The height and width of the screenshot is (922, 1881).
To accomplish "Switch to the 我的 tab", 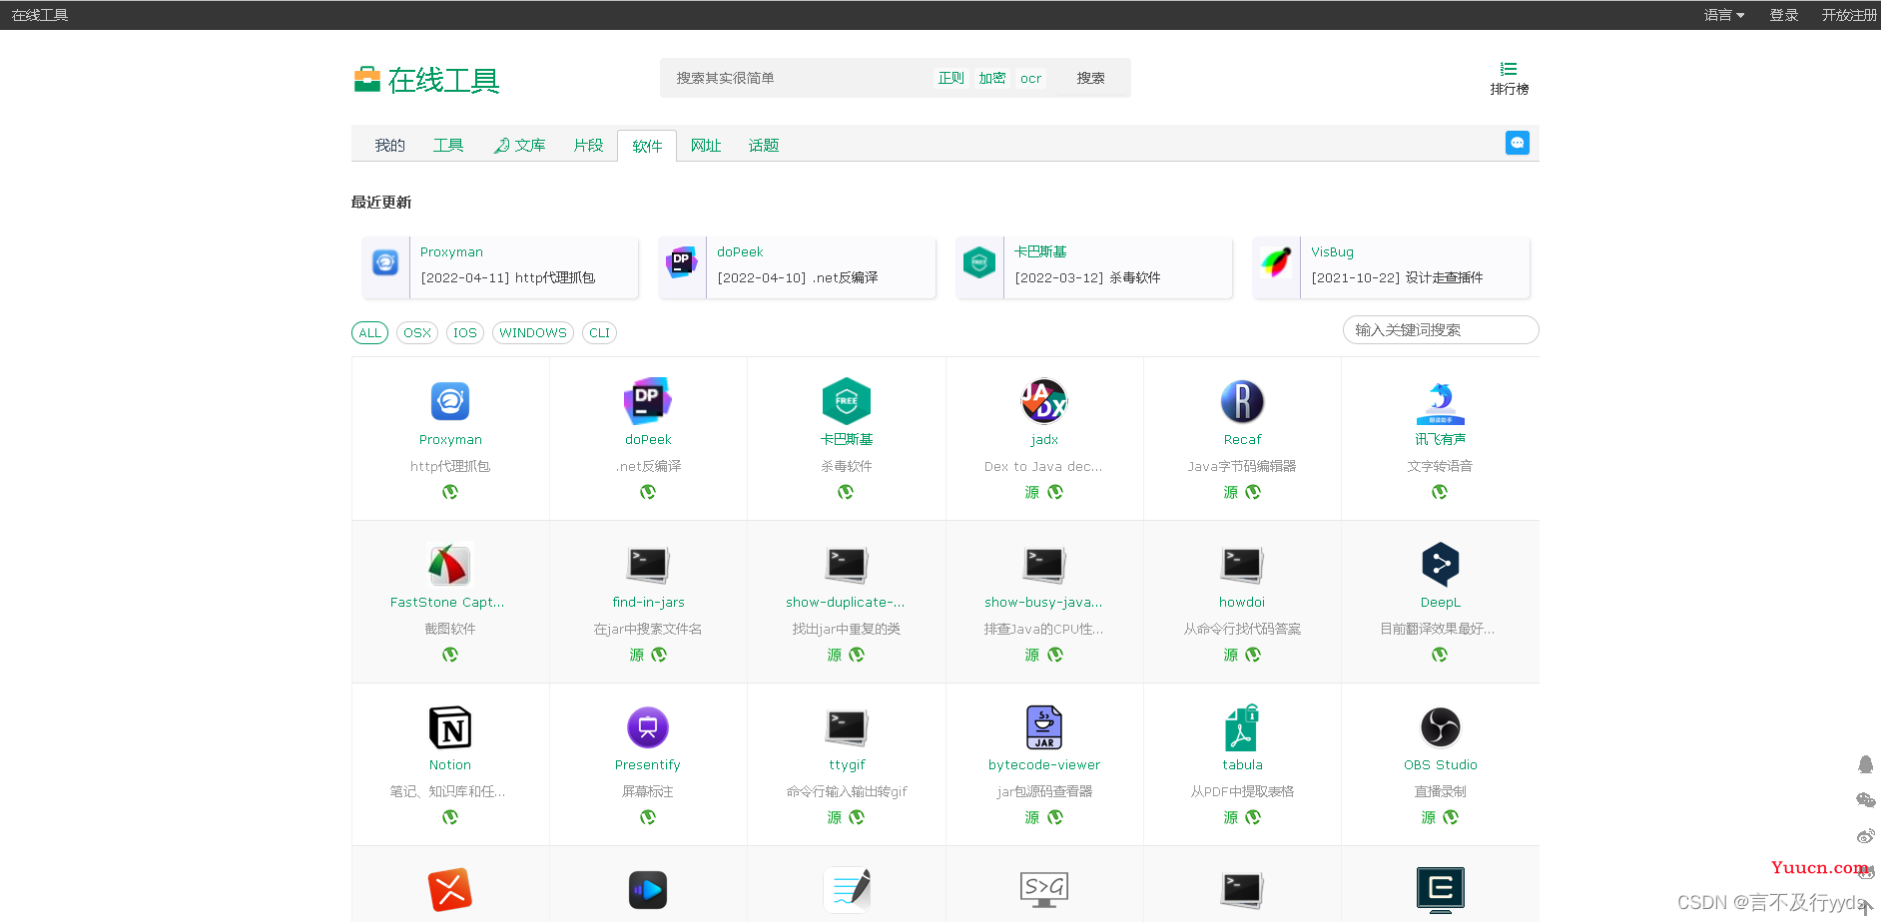I will [389, 146].
